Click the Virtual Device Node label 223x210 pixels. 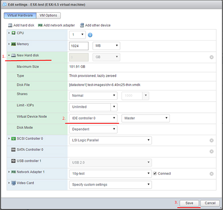[x=32, y=116]
